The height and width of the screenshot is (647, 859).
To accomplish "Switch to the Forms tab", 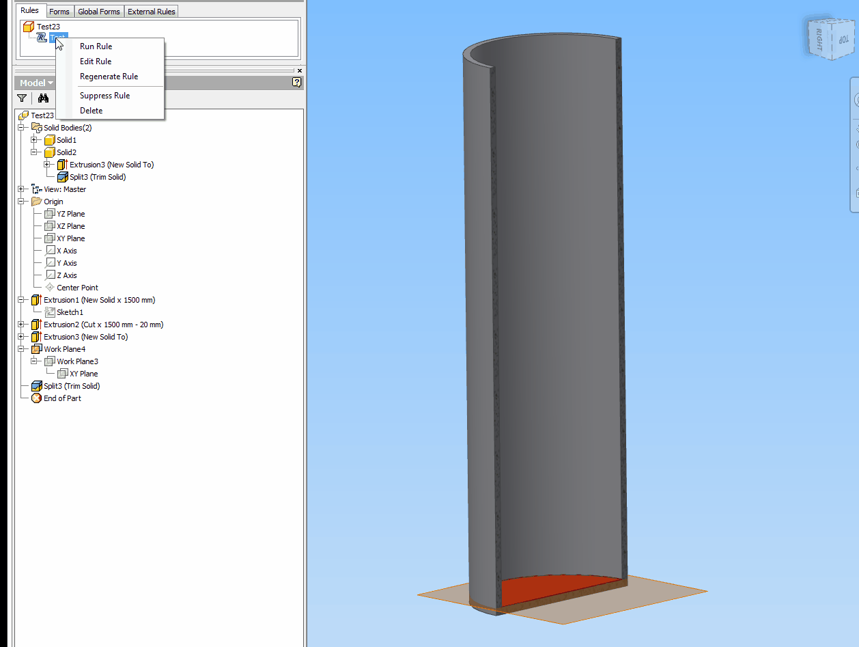I will click(59, 11).
